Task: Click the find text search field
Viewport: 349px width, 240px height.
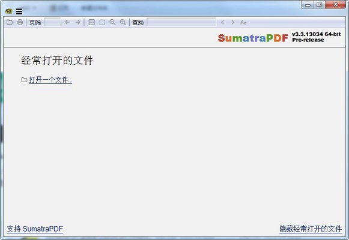Action: click(x=181, y=22)
